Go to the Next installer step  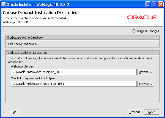click(x=152, y=112)
